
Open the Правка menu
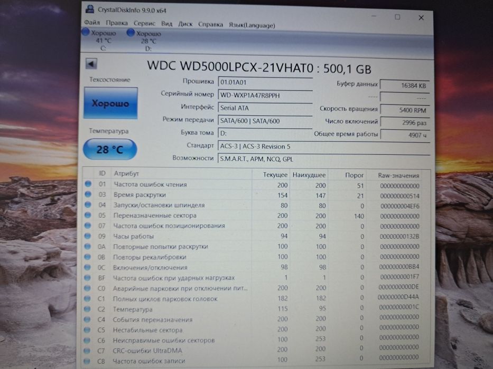tap(117, 23)
